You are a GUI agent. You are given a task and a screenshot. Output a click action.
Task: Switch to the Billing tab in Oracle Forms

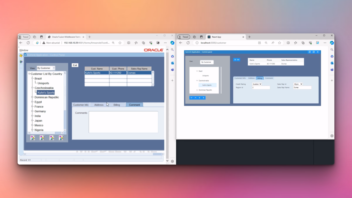(x=117, y=104)
